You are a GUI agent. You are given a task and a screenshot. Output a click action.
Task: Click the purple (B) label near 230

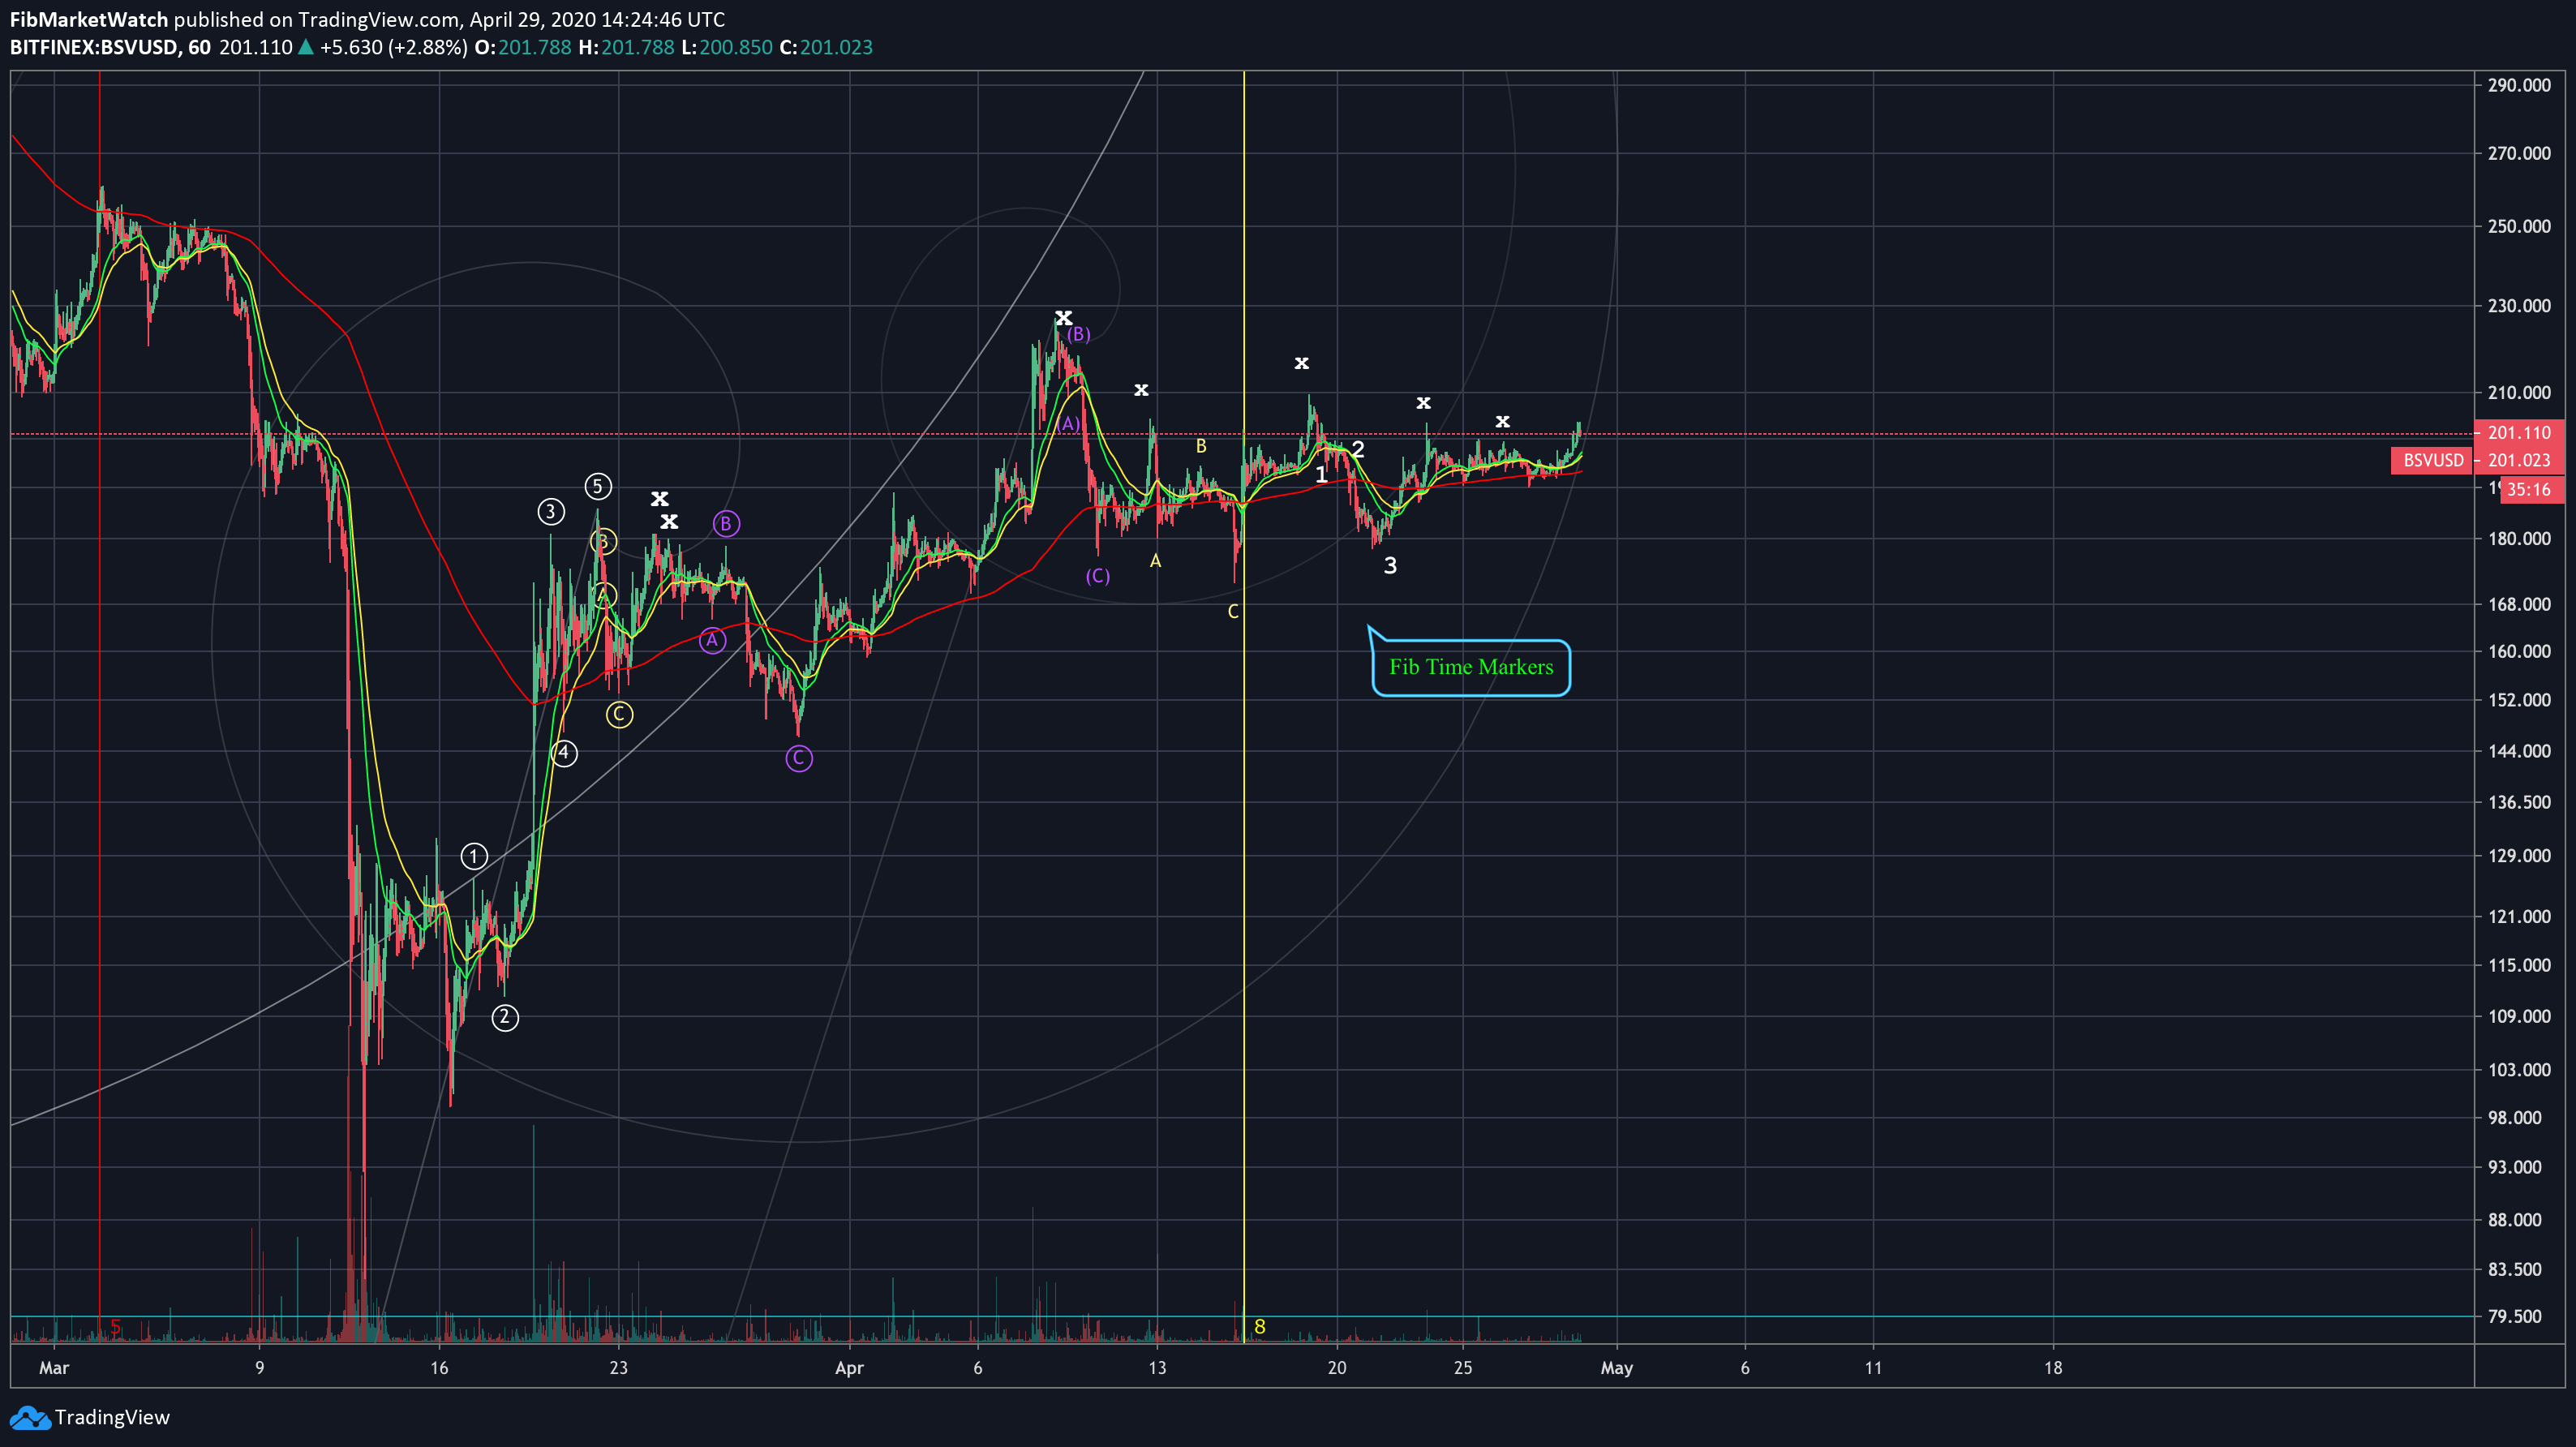(1078, 334)
